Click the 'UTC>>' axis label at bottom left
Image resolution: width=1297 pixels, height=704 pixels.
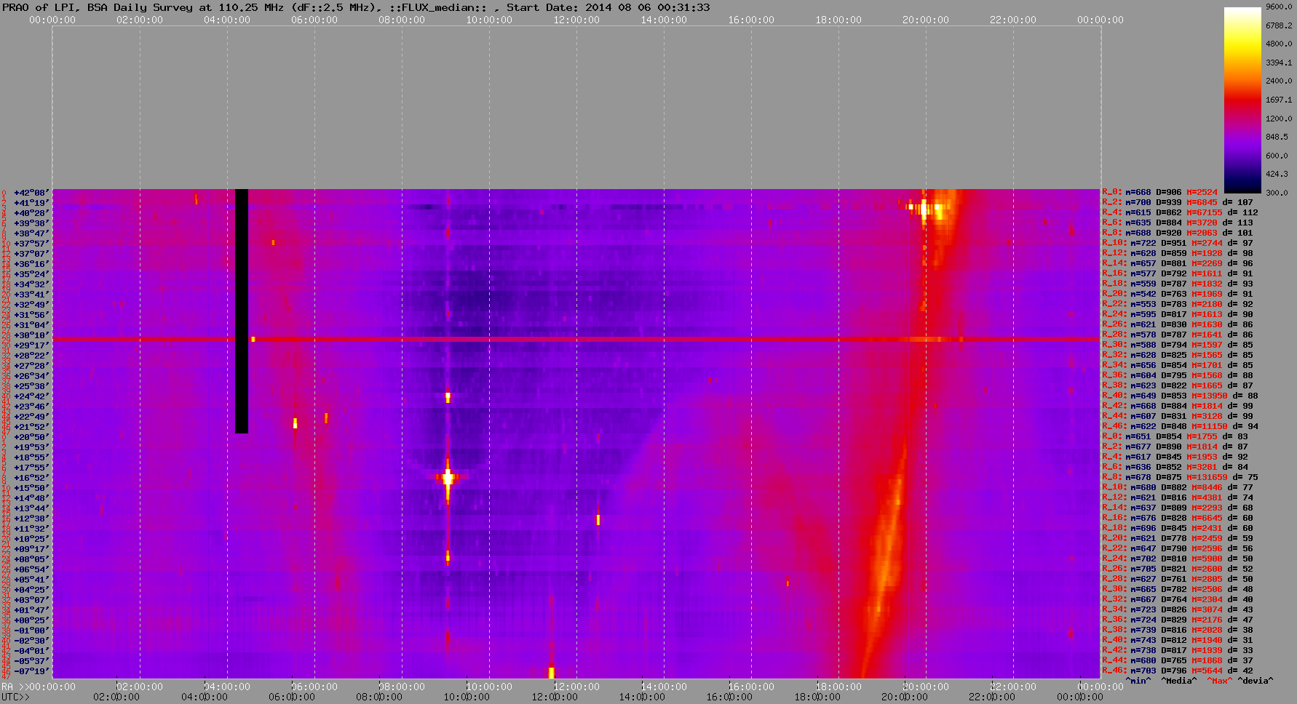[x=15, y=697]
